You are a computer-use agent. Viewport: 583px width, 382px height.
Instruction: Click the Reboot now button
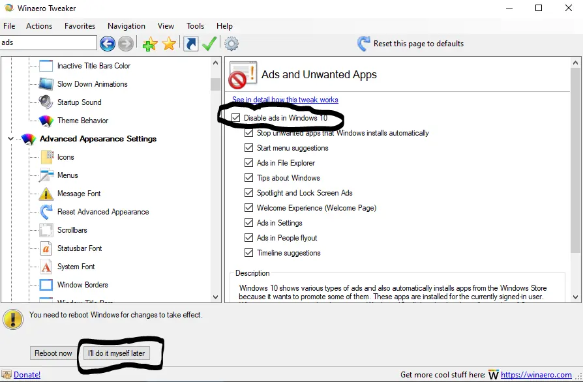53,353
